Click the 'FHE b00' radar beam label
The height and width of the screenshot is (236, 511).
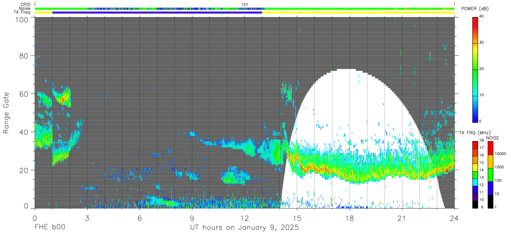[x=50, y=228]
